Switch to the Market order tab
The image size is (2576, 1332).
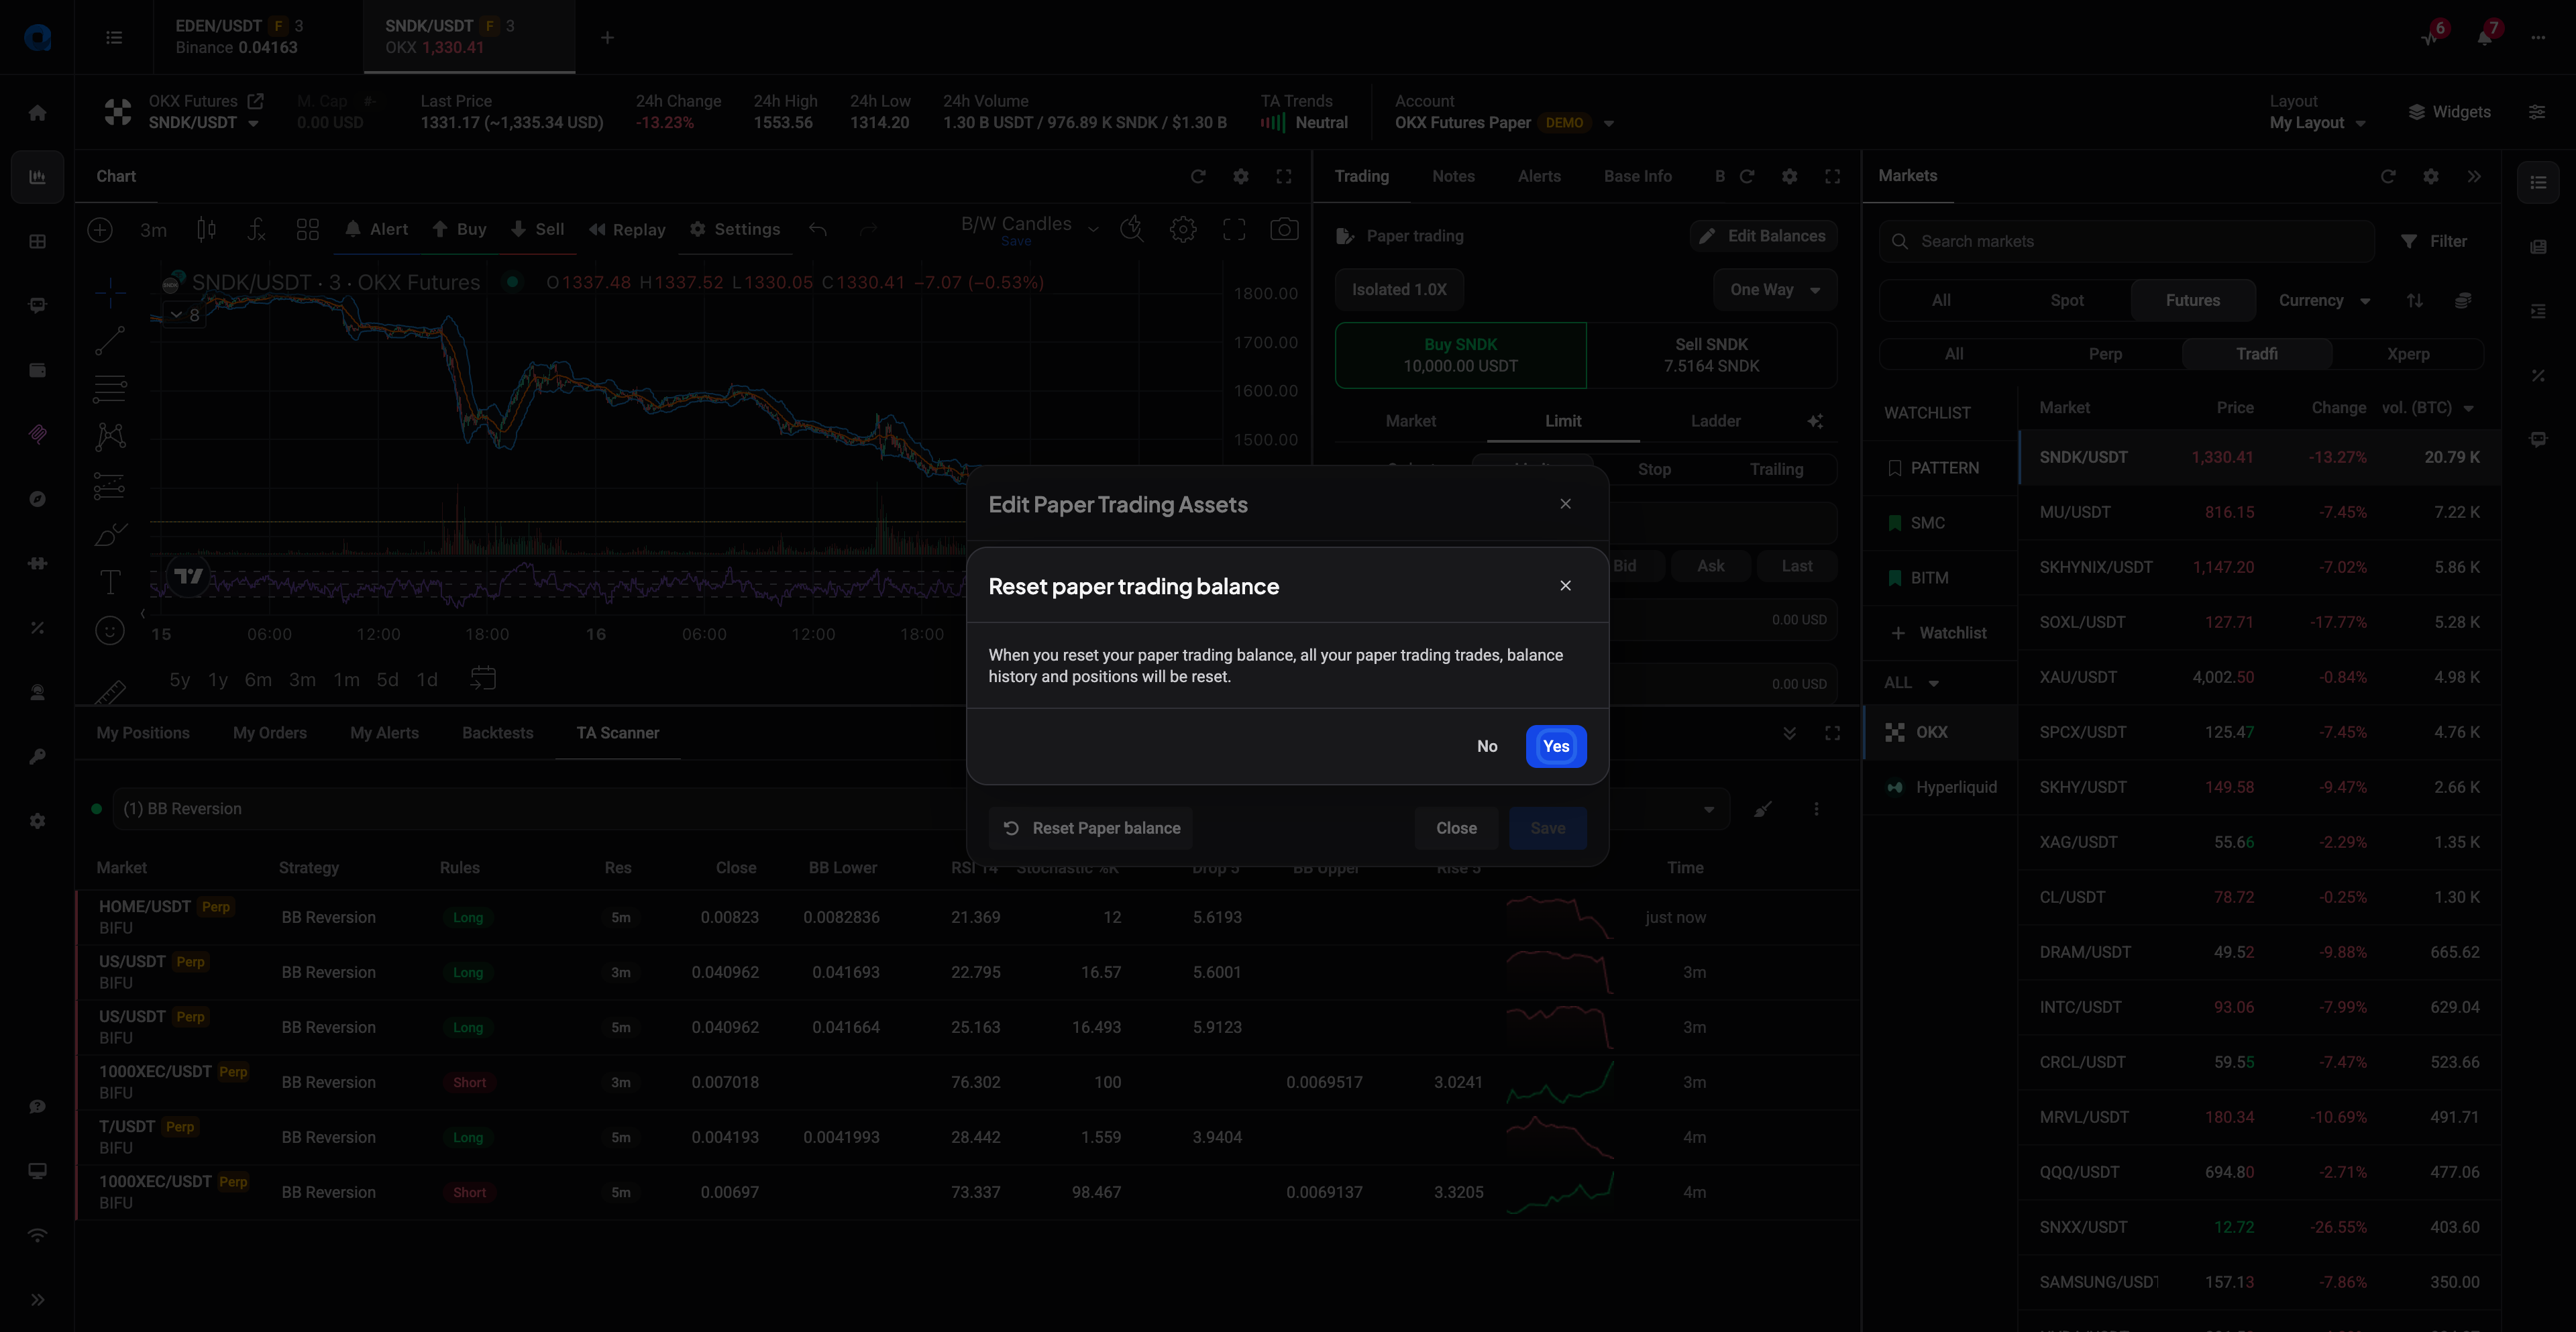coord(1410,421)
